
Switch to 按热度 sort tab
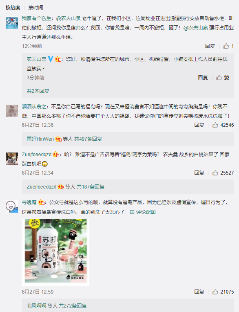[x=13, y=7]
